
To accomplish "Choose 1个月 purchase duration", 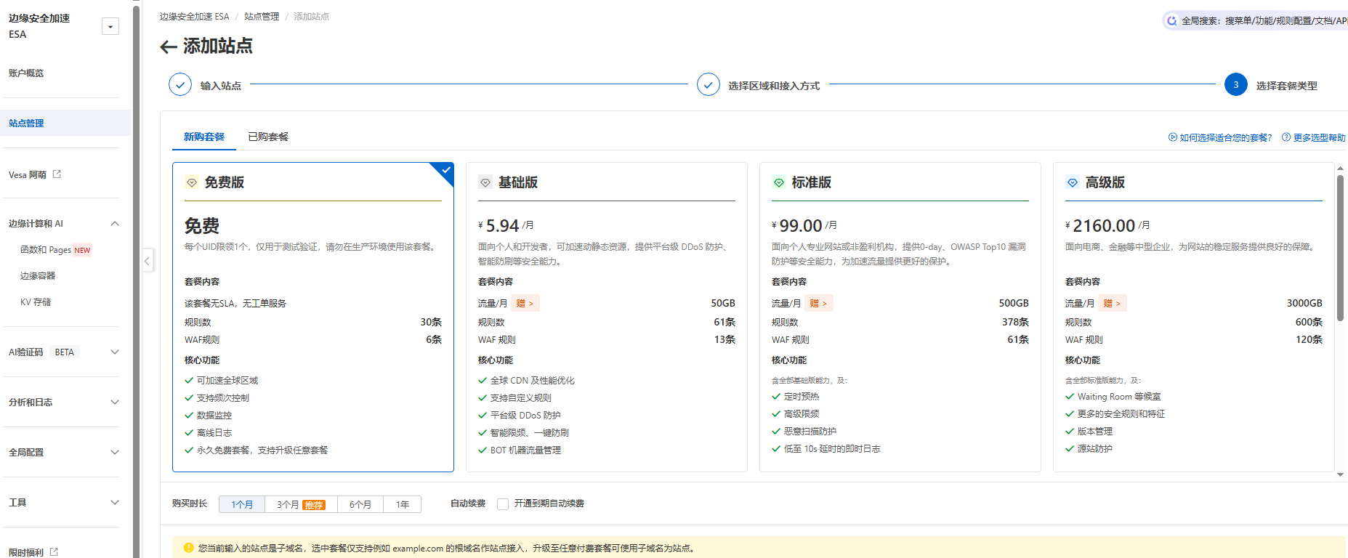I will click(x=242, y=504).
